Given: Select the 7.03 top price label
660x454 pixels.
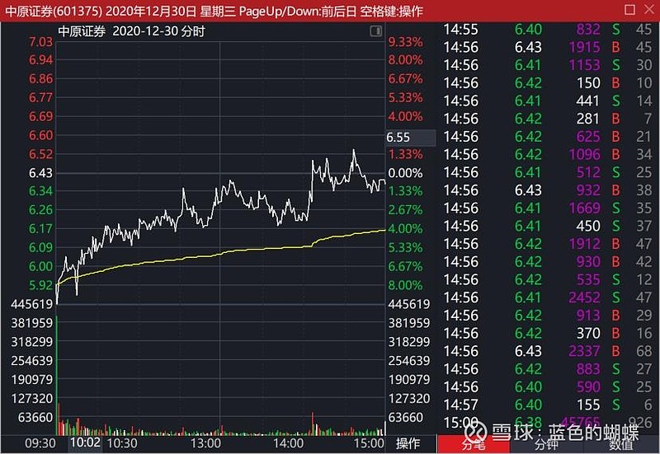Looking at the screenshot, I should pyautogui.click(x=40, y=42).
